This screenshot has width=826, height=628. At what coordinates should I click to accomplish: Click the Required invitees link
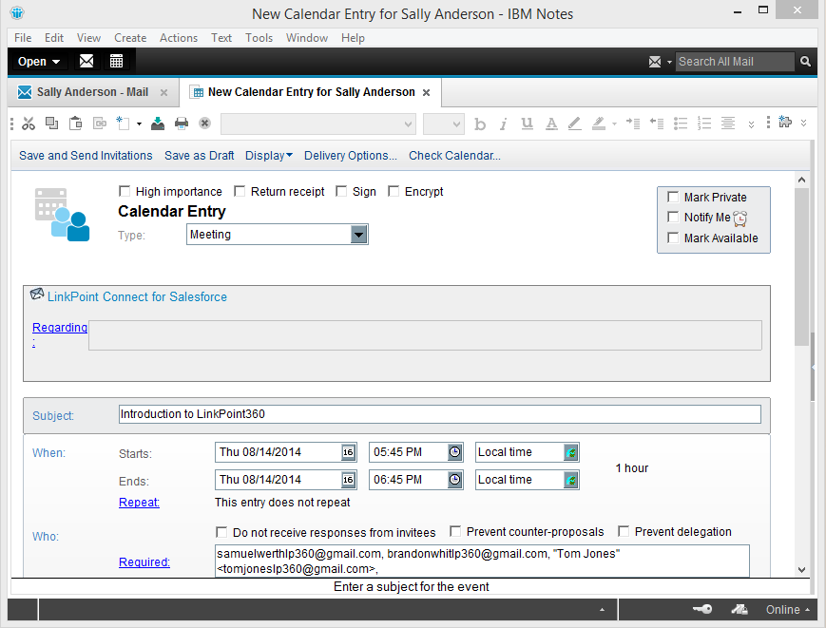144,561
